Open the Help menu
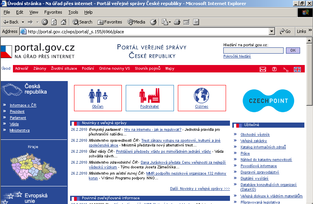The width and height of the screenshot is (313, 204). coord(89,12)
